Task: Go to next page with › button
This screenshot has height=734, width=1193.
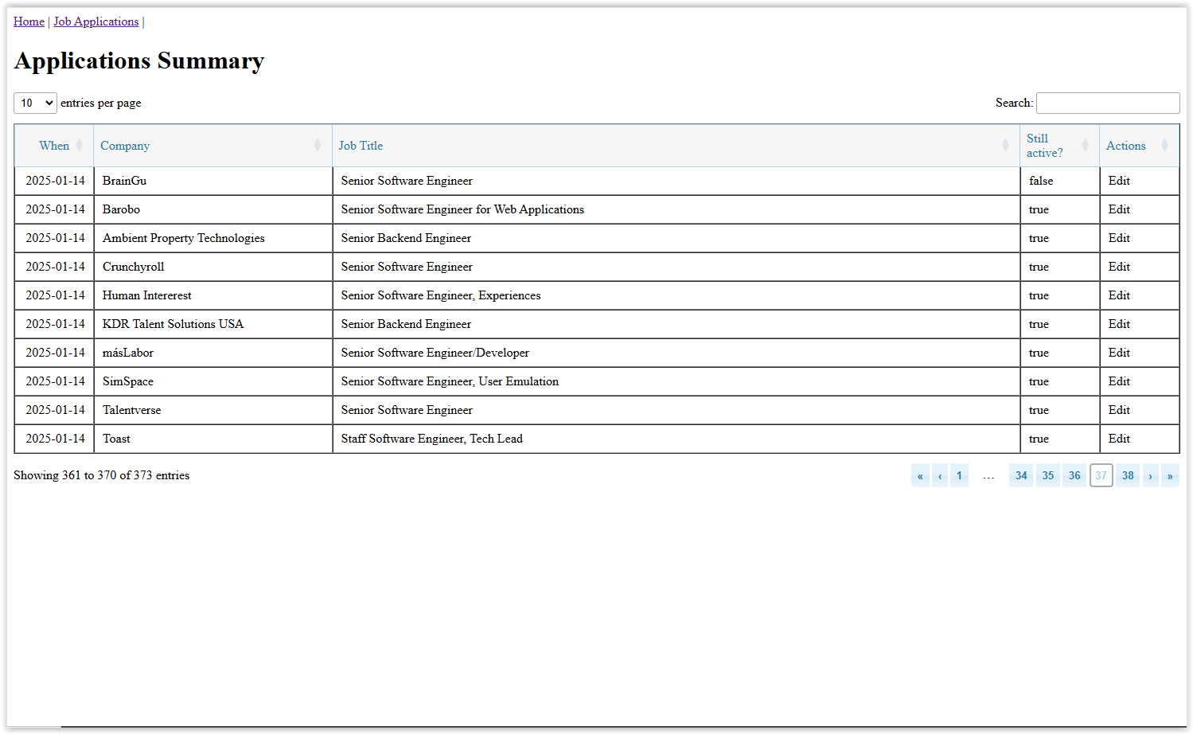Action: pyautogui.click(x=1151, y=475)
